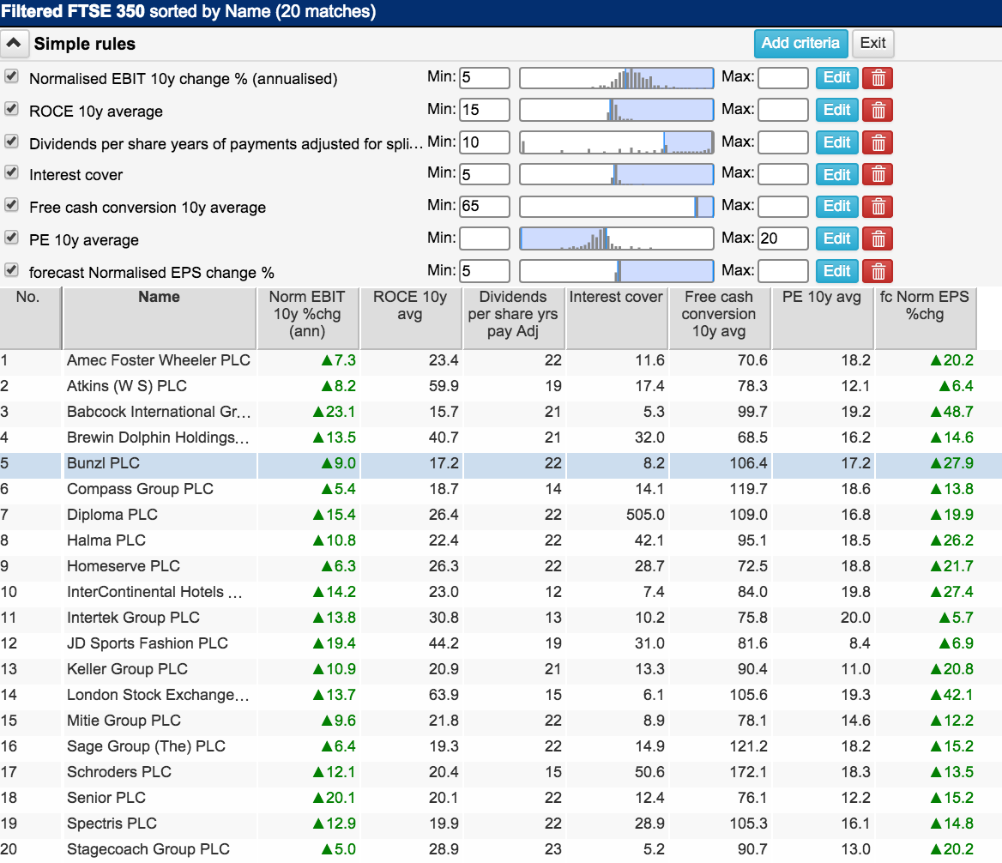The width and height of the screenshot is (1002, 863).
Task: Focus the Max field for PE 10y average
Action: pyautogui.click(x=782, y=238)
